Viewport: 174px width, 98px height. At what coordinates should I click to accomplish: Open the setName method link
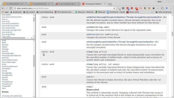[x=91, y=27]
